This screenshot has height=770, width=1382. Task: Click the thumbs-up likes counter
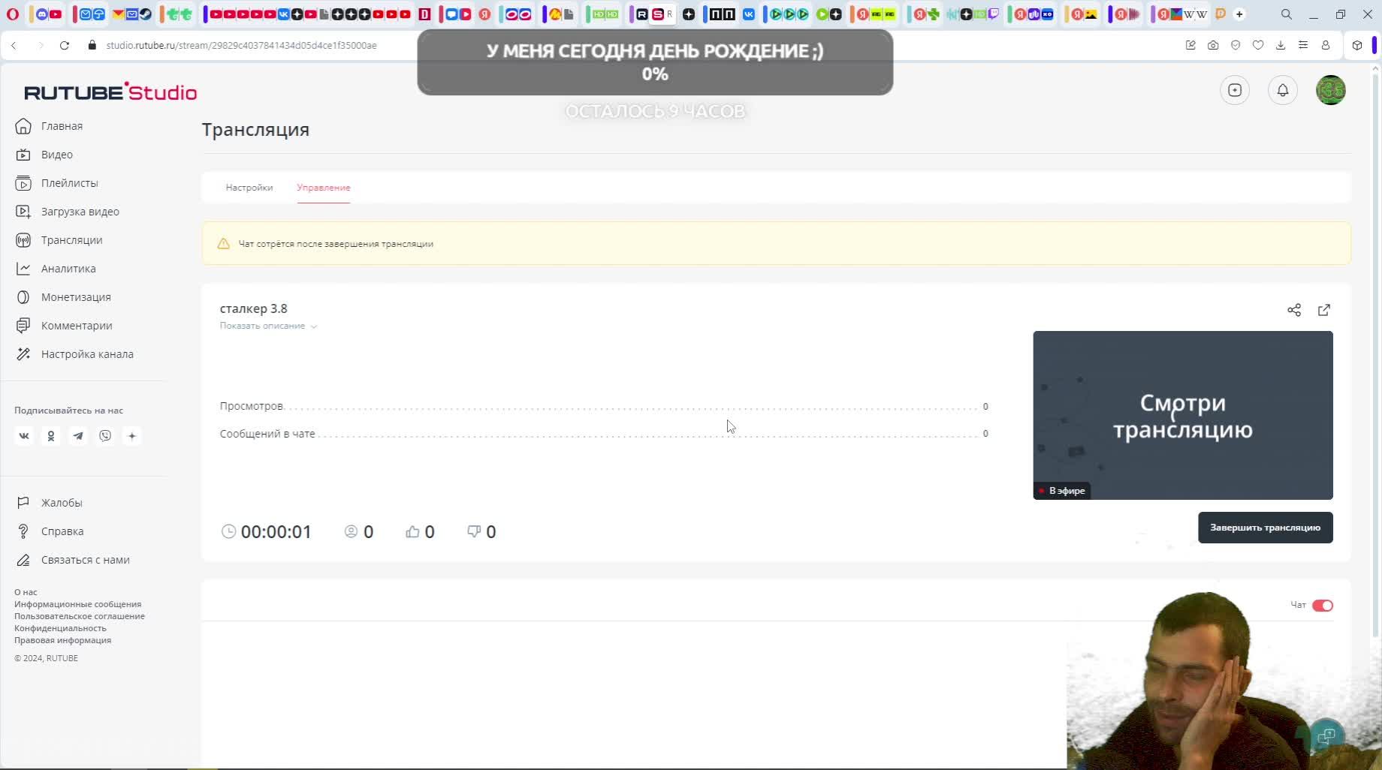[420, 532]
